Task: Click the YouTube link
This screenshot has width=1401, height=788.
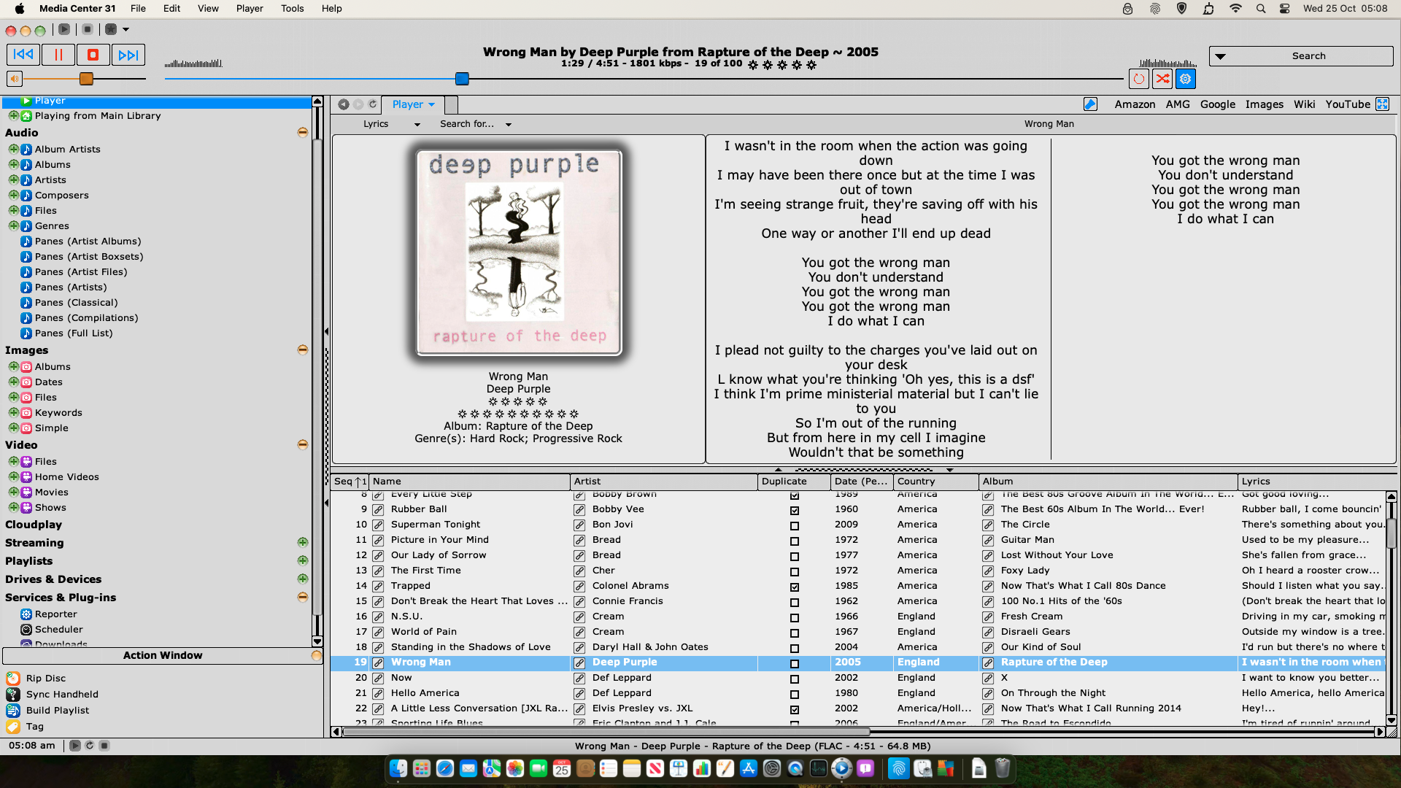Action: pos(1348,104)
